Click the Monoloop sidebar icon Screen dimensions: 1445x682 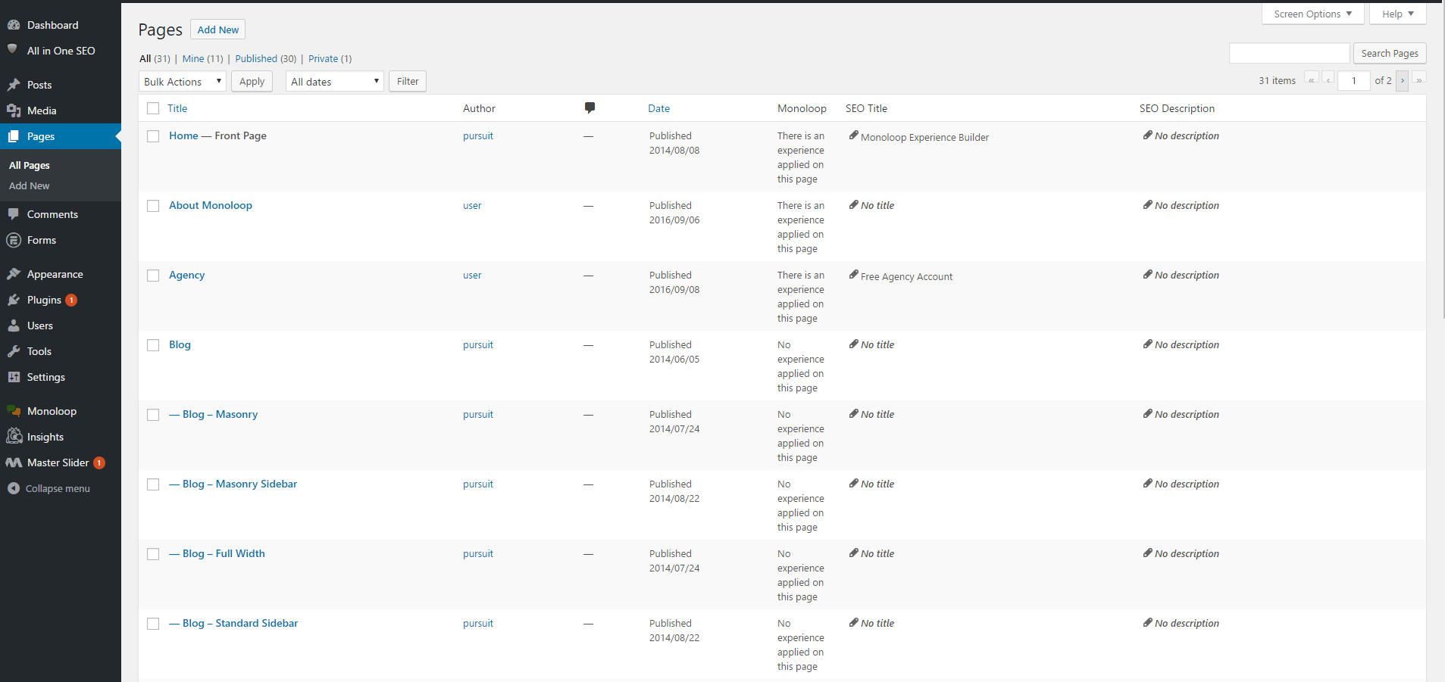coord(14,411)
